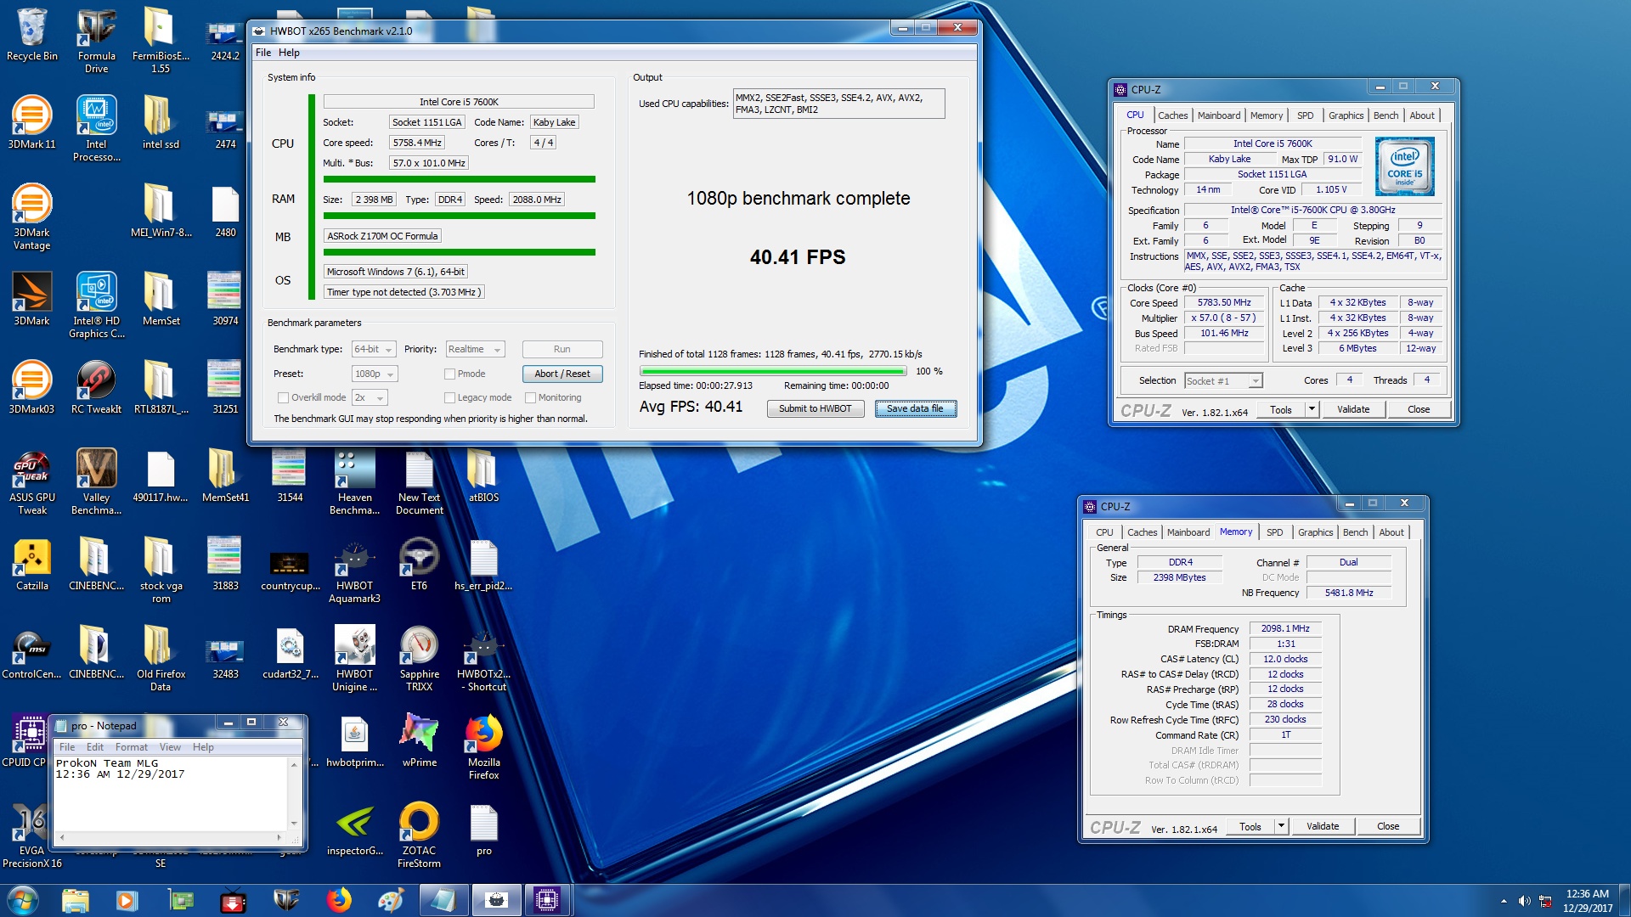Screen dimensions: 1631x917
Task: Open Priority Realtime dropdown
Action: pyautogui.click(x=475, y=349)
